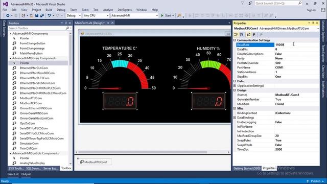Select MainMenuButton in the Toolbox
327x184 pixels.
[x=31, y=53]
